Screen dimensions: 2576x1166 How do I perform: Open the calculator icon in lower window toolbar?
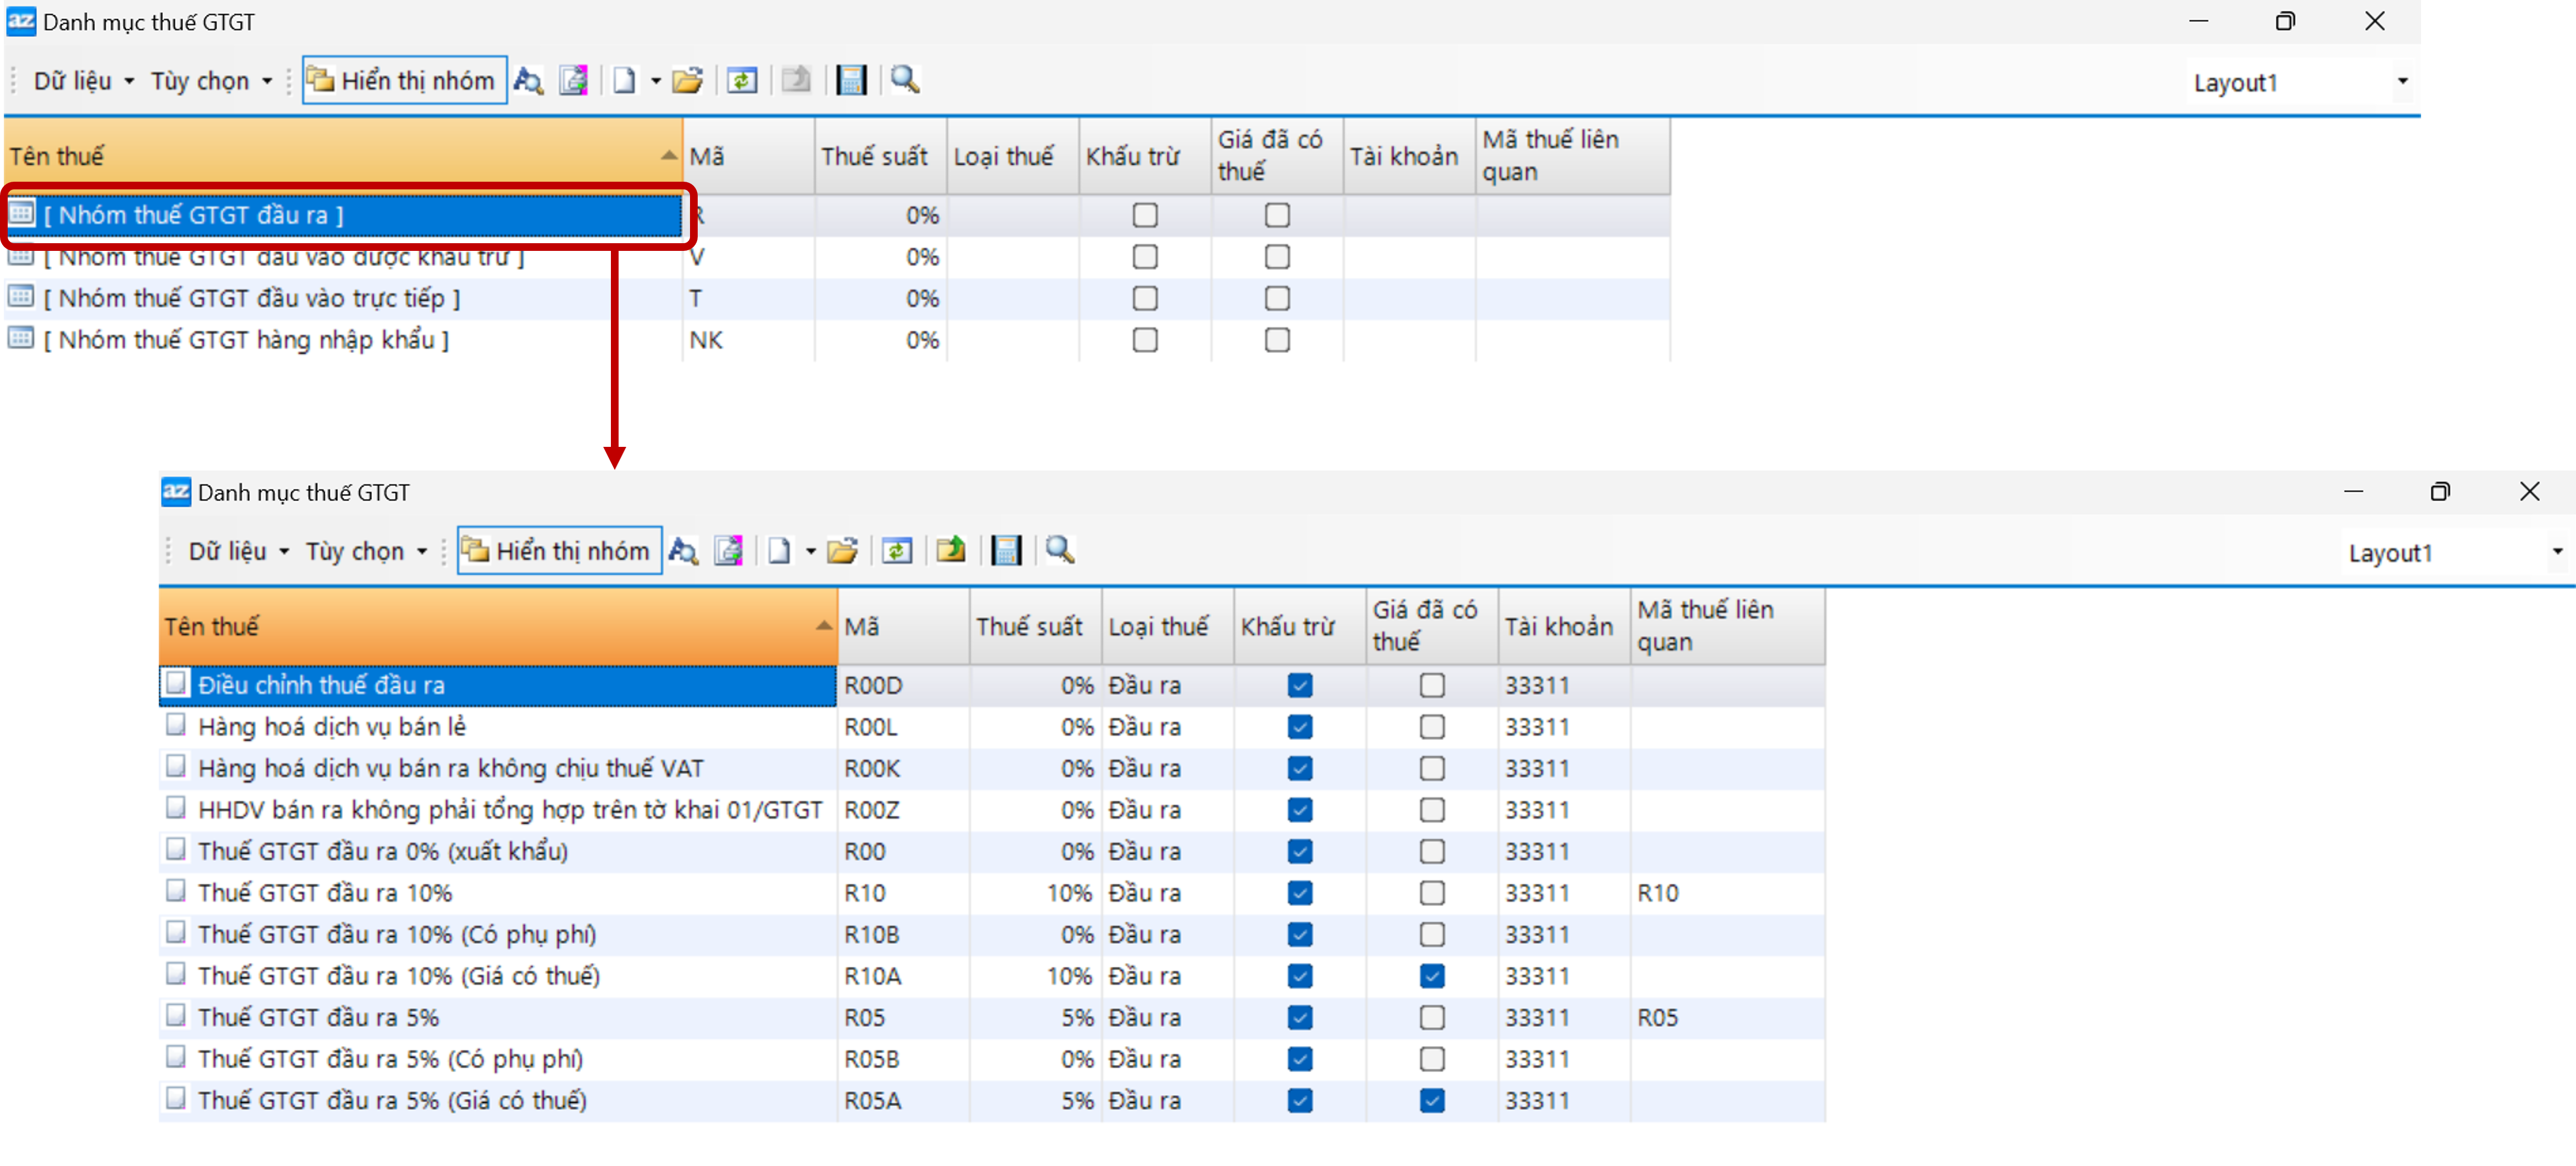coord(1006,551)
